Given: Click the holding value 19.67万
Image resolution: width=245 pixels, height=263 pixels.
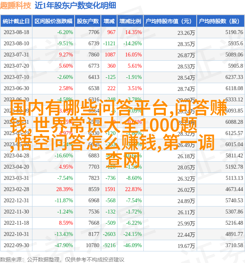Looking at the screenshot, I should [x=186, y=246].
